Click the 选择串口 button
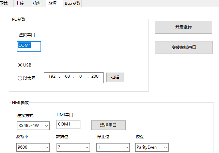The height and width of the screenshot is (153, 219). (x=108, y=125)
